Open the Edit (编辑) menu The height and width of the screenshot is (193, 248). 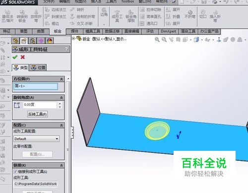pos(64,1)
